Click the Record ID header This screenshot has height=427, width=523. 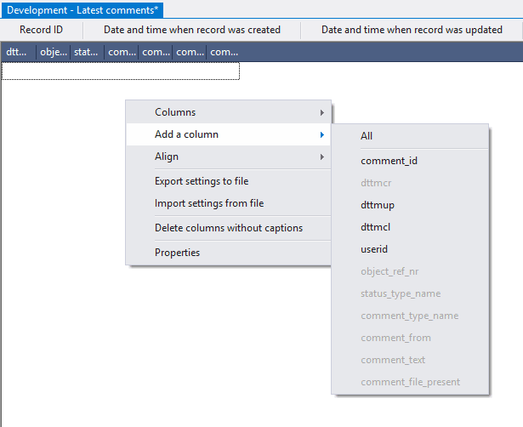[42, 30]
